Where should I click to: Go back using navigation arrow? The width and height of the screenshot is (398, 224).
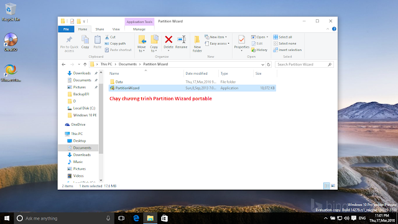pyautogui.click(x=63, y=65)
